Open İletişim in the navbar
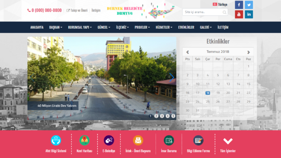This screenshot has width=281, height=158. pyautogui.click(x=223, y=27)
